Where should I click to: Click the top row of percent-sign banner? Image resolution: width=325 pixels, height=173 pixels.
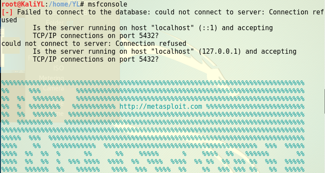click(153, 83)
